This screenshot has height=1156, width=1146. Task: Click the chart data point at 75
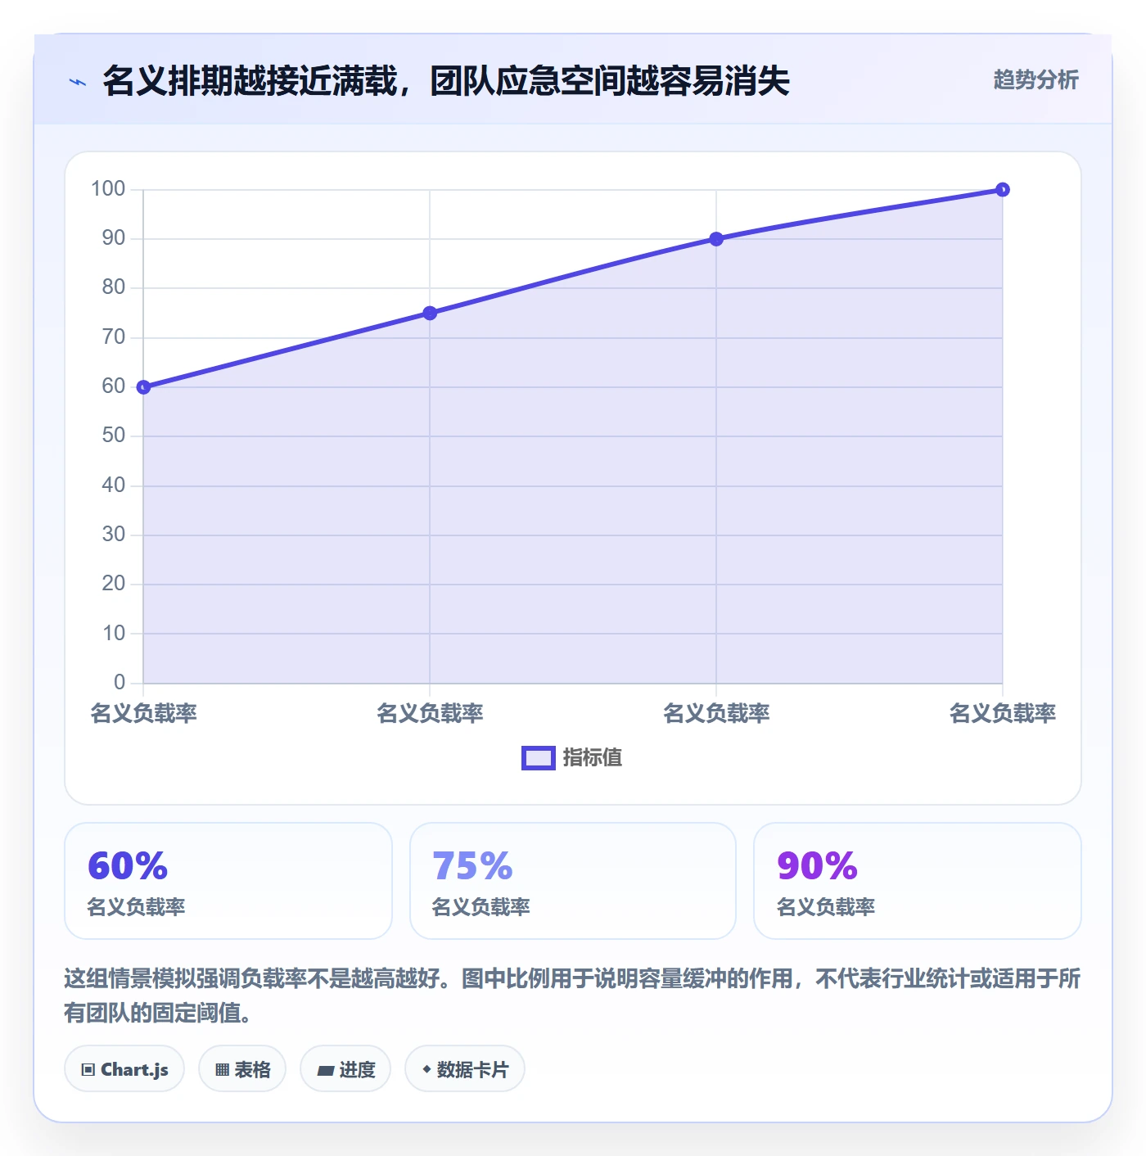pos(430,313)
